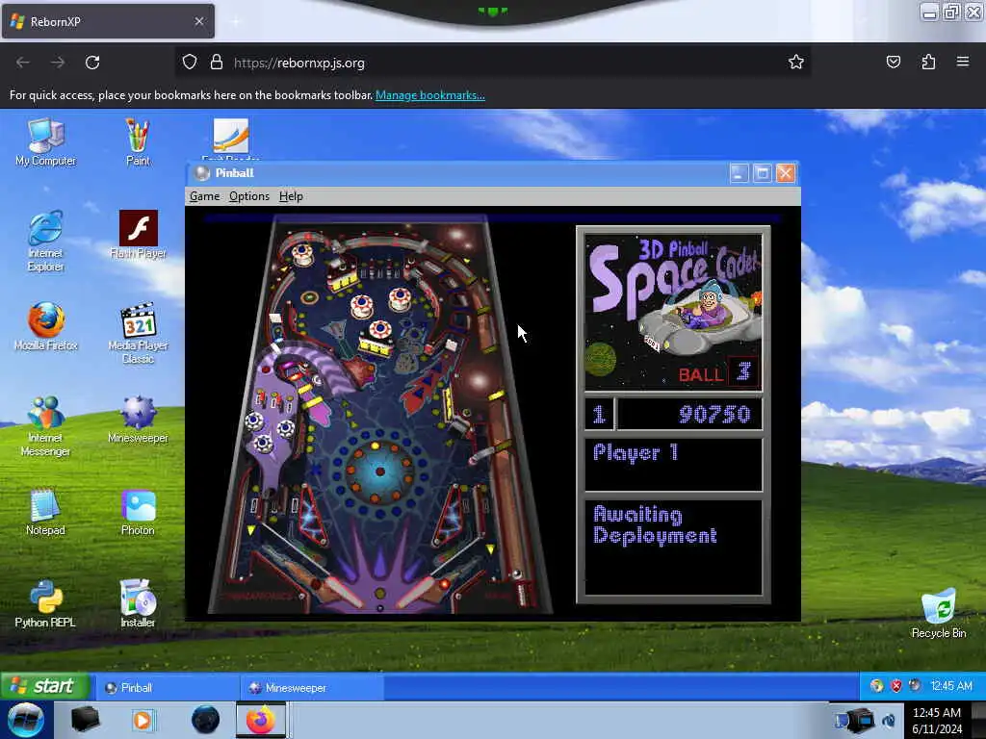Open a new browser tab

click(x=236, y=21)
